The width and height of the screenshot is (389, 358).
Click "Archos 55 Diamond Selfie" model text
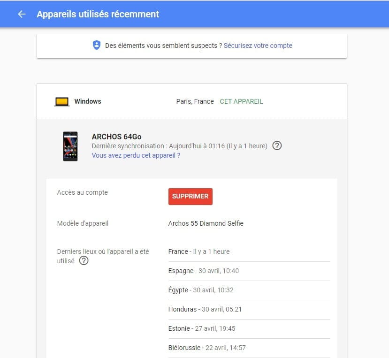(206, 223)
